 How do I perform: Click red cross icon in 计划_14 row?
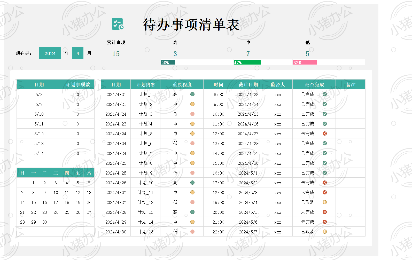[325, 222]
